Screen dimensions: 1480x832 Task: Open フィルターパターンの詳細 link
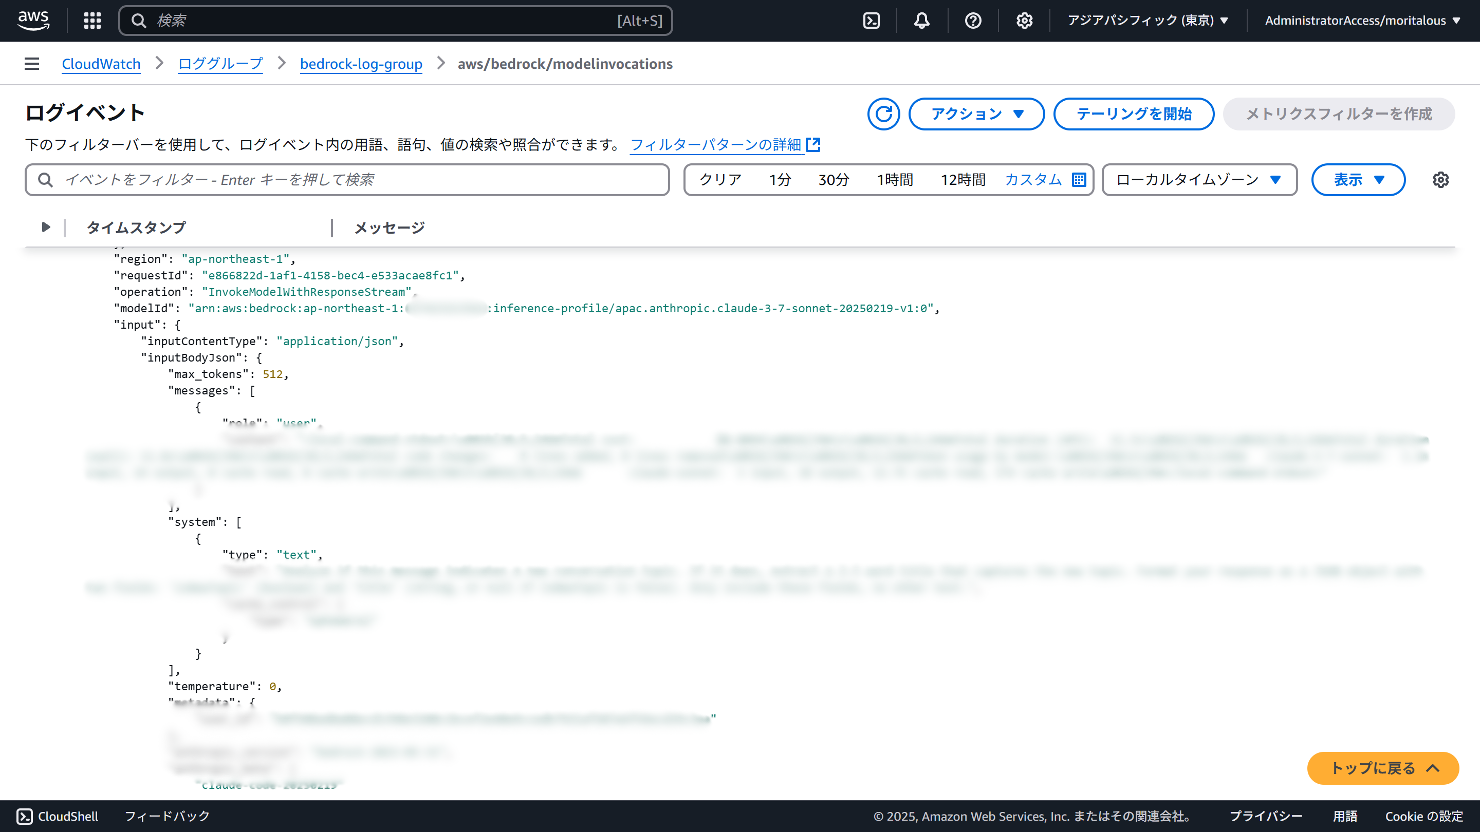pos(716,145)
